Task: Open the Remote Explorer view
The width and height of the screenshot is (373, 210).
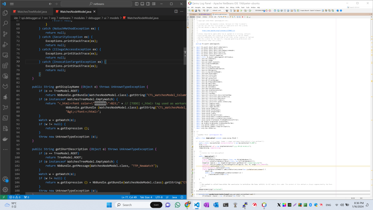Action: click(x=5, y=55)
